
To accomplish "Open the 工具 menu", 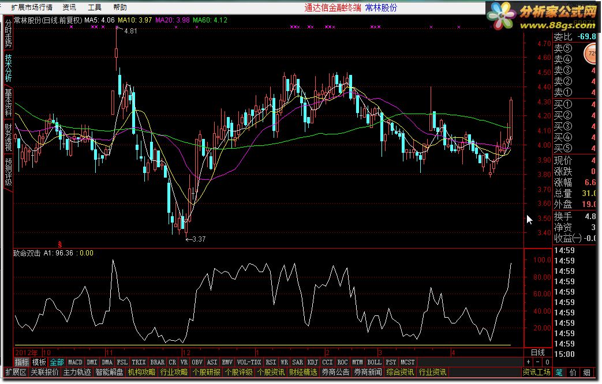I will click(x=95, y=7).
